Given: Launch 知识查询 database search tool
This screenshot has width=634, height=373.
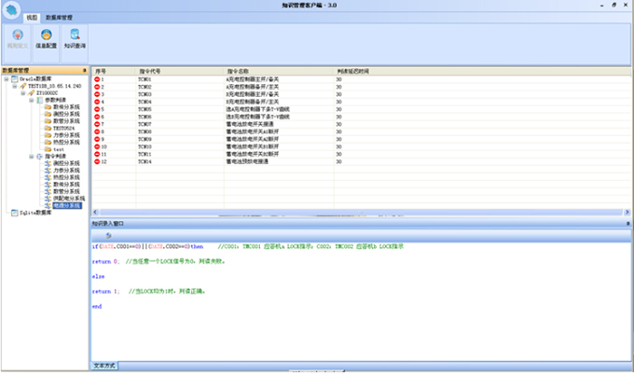Looking at the screenshot, I should (x=75, y=39).
